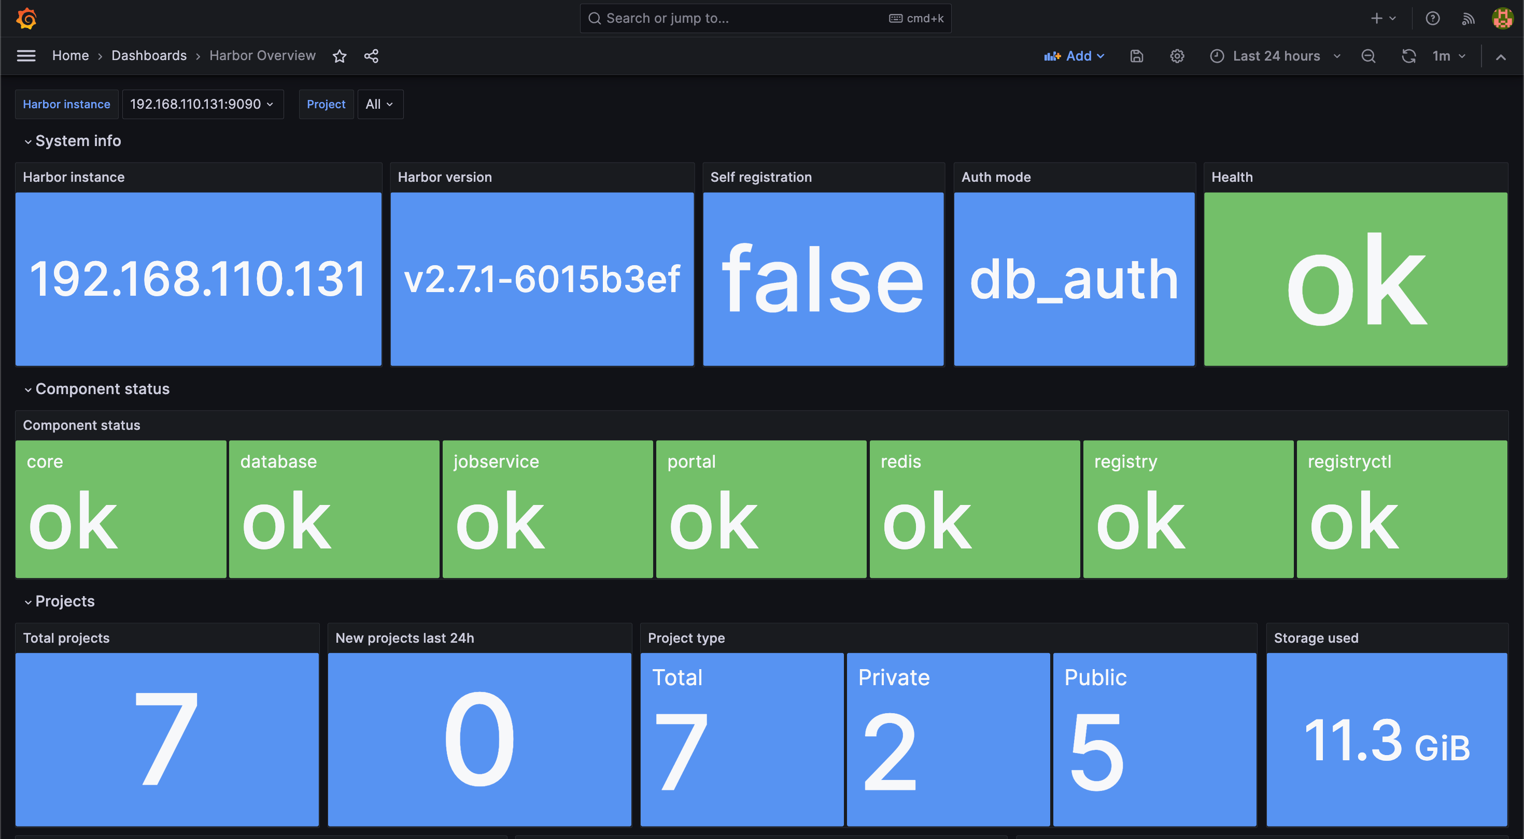Open the 1m refresh interval dropdown
Image resolution: width=1524 pixels, height=839 pixels.
1448,56
